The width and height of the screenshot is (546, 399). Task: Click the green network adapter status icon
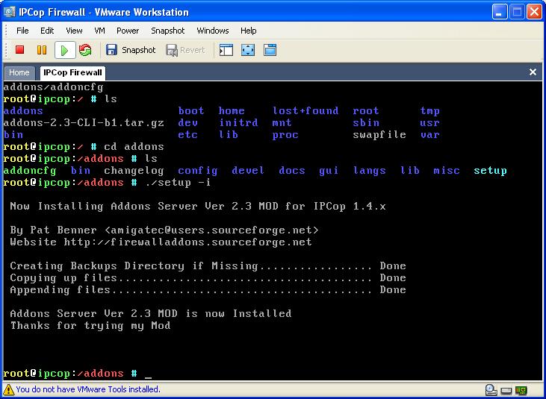[x=521, y=390]
